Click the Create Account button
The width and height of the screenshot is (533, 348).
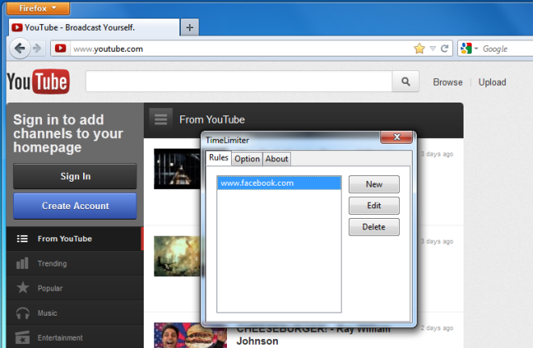pos(75,206)
